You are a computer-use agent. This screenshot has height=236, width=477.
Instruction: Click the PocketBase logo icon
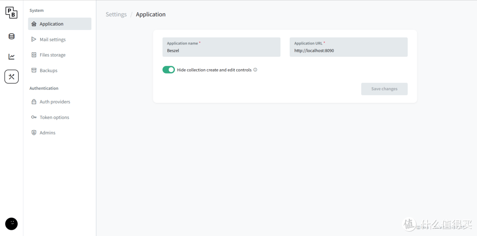11,13
